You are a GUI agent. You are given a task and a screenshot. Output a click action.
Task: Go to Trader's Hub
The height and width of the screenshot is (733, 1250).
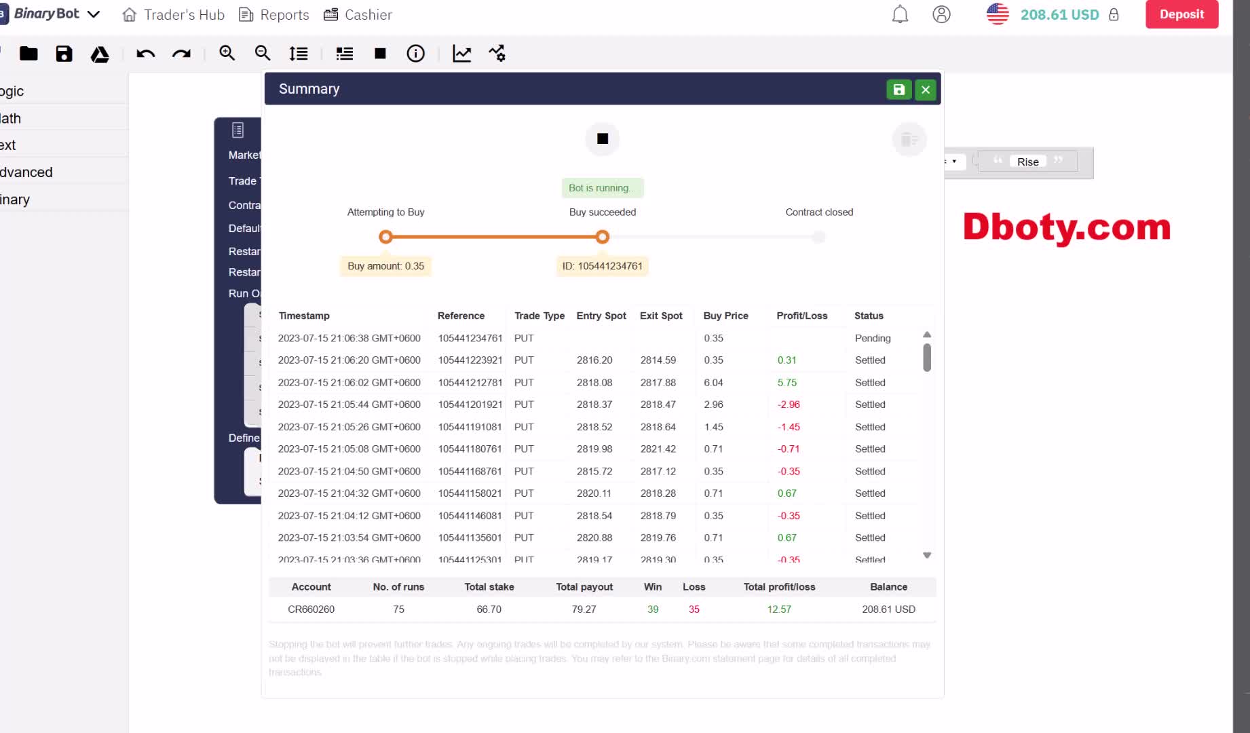(x=173, y=14)
